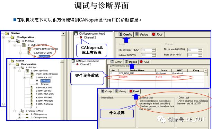The width and height of the screenshot is (212, 129).
Task: Select STB_NCO_2212 row in slaves table
Action: click(157, 74)
